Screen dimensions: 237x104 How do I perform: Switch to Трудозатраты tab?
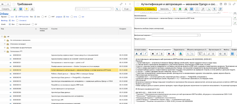(179, 49)
